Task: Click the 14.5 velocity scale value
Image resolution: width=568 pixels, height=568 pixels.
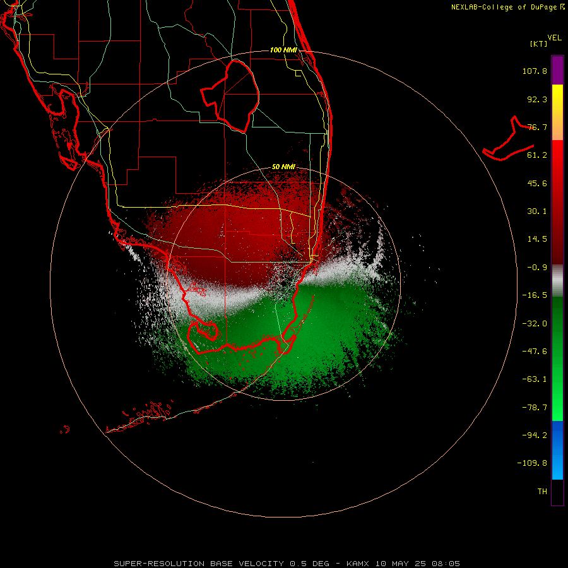Action: click(537, 239)
